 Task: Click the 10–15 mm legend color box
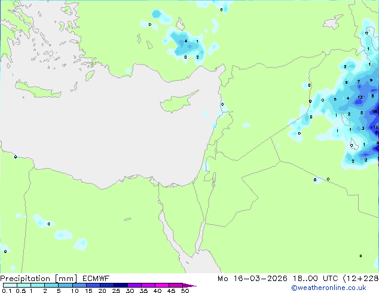(x=80, y=285)
